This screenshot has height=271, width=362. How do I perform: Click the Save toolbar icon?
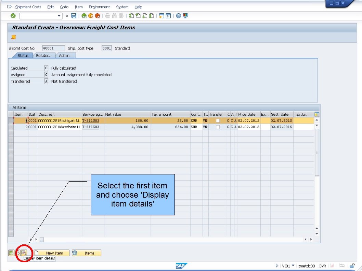pyautogui.click(x=74, y=15)
